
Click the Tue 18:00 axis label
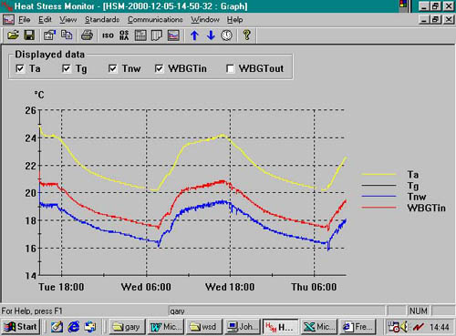point(61,287)
